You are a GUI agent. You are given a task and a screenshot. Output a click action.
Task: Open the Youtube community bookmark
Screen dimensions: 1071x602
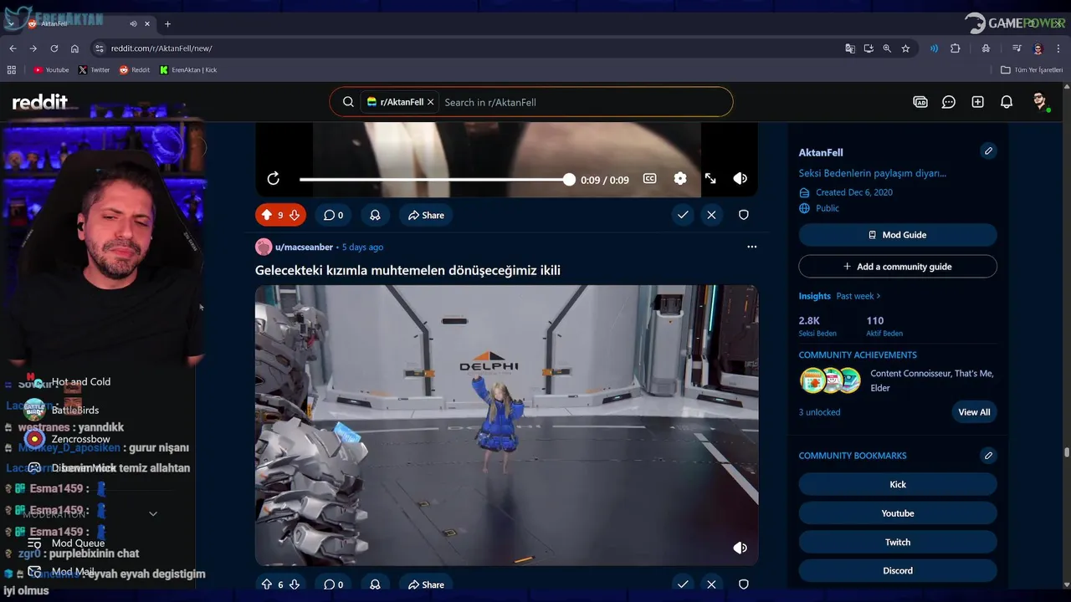898,513
